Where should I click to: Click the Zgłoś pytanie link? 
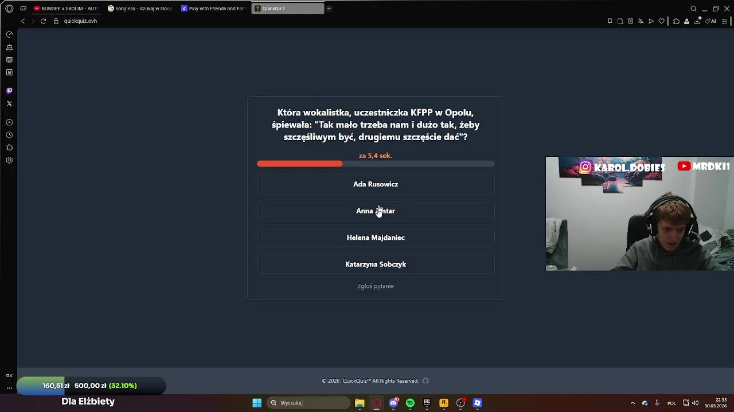pyautogui.click(x=376, y=286)
